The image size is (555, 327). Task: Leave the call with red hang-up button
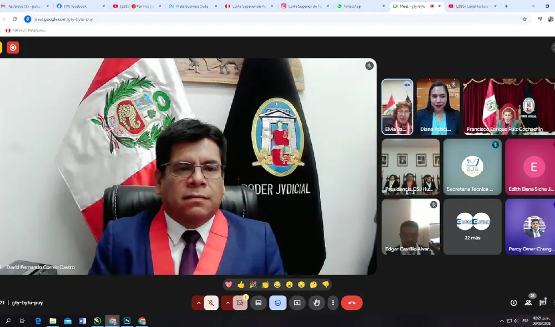(351, 303)
